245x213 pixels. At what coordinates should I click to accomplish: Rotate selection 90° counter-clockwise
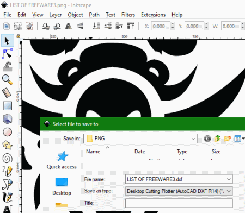click(x=46, y=26)
